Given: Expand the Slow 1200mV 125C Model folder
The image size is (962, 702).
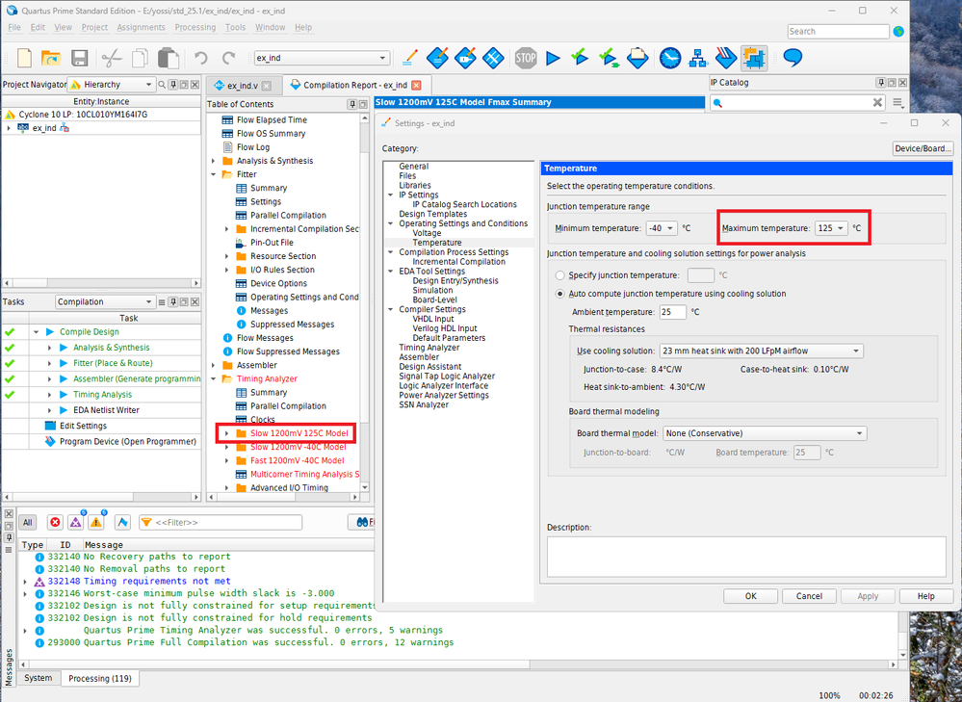Looking at the screenshot, I should (x=228, y=433).
